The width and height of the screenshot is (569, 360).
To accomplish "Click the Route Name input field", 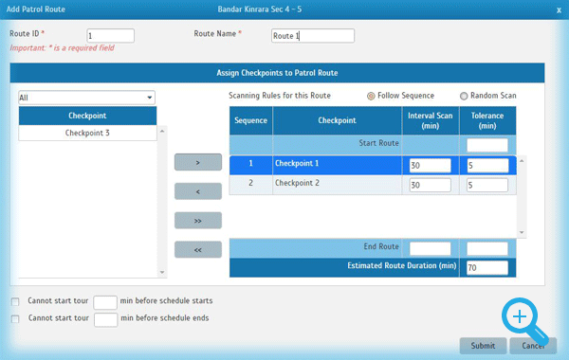I will [x=312, y=36].
